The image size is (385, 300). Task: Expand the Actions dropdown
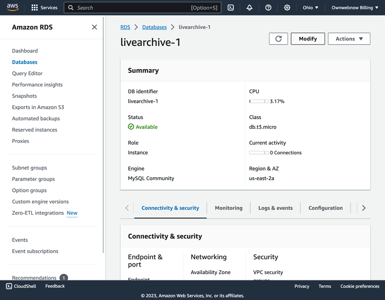349,39
